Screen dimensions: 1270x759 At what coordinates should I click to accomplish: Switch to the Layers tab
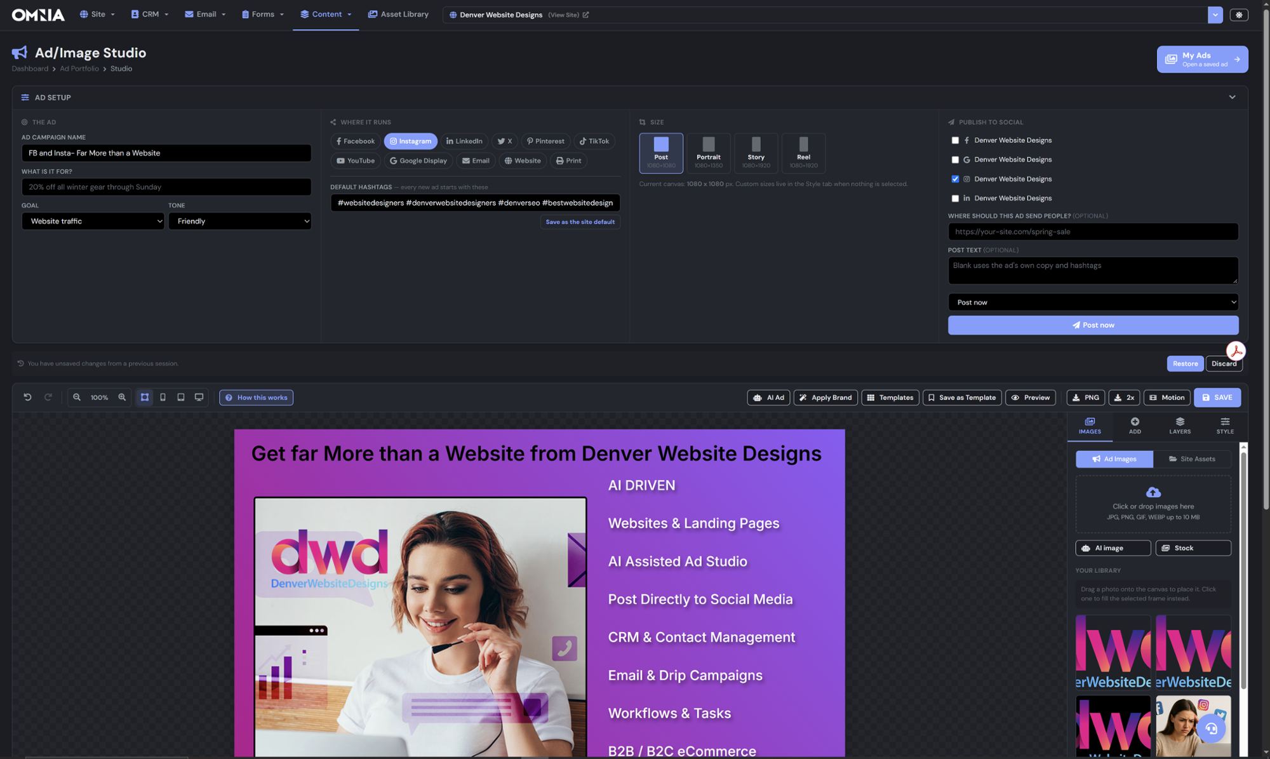pyautogui.click(x=1180, y=426)
